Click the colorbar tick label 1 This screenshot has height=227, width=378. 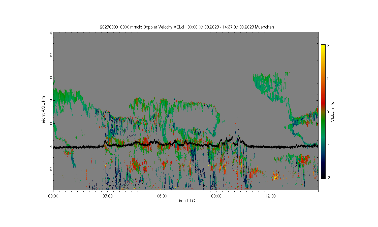328,78
